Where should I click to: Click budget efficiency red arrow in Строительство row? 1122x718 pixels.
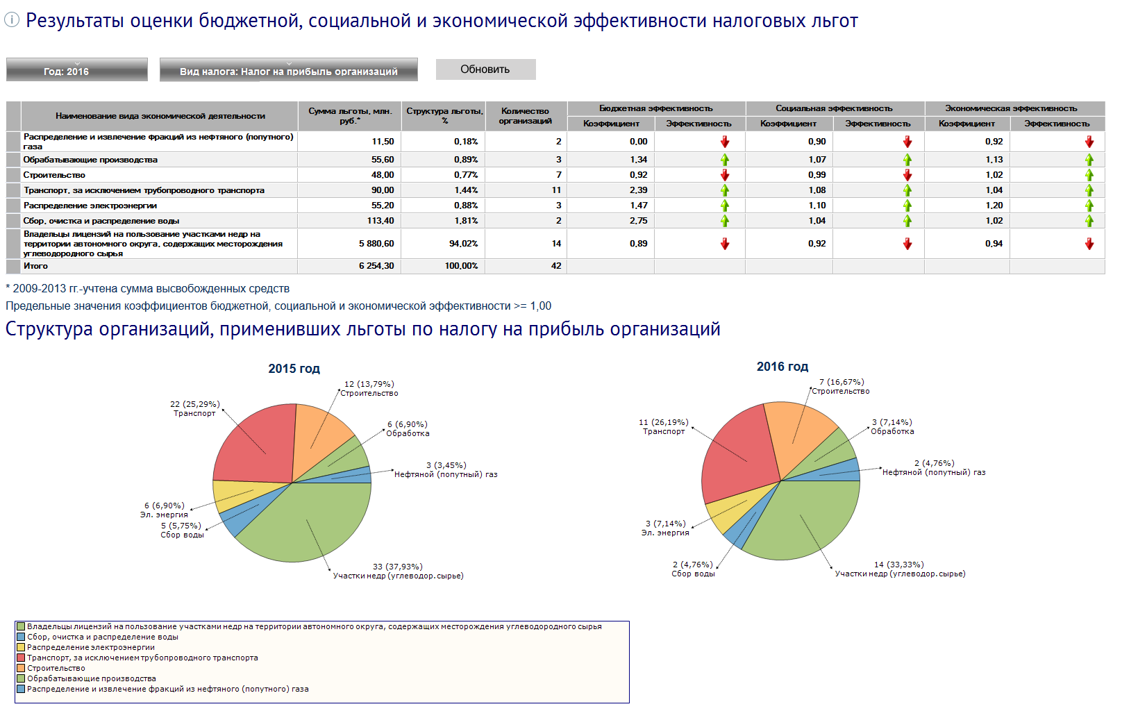[725, 175]
